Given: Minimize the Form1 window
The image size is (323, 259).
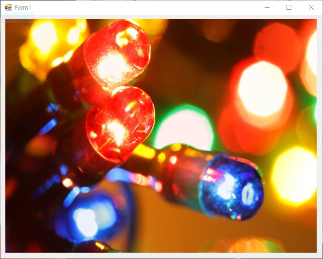Looking at the screenshot, I should click(267, 7).
